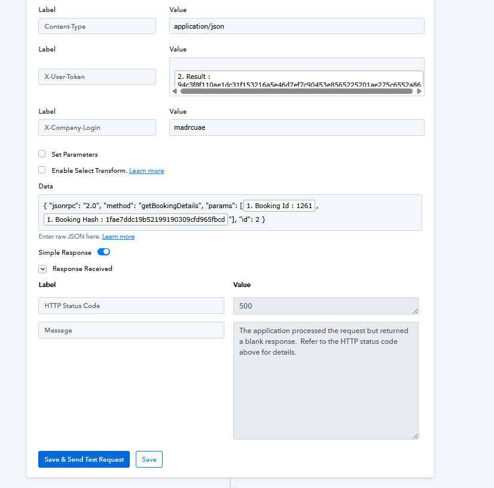494x488 pixels.
Task: Click the X-Company-Login label field
Action: point(97,127)
